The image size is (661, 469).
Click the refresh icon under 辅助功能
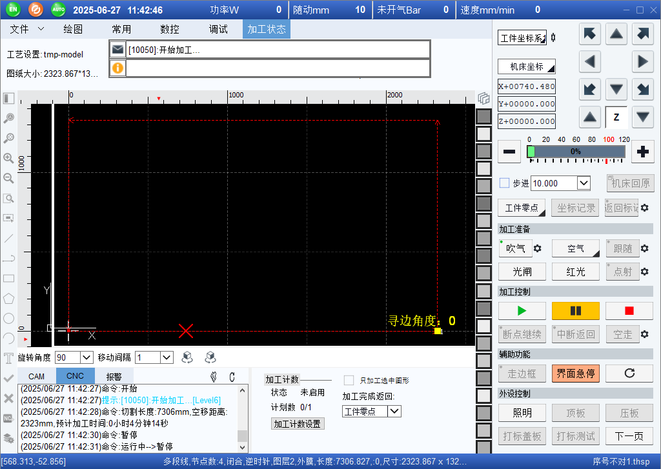629,374
